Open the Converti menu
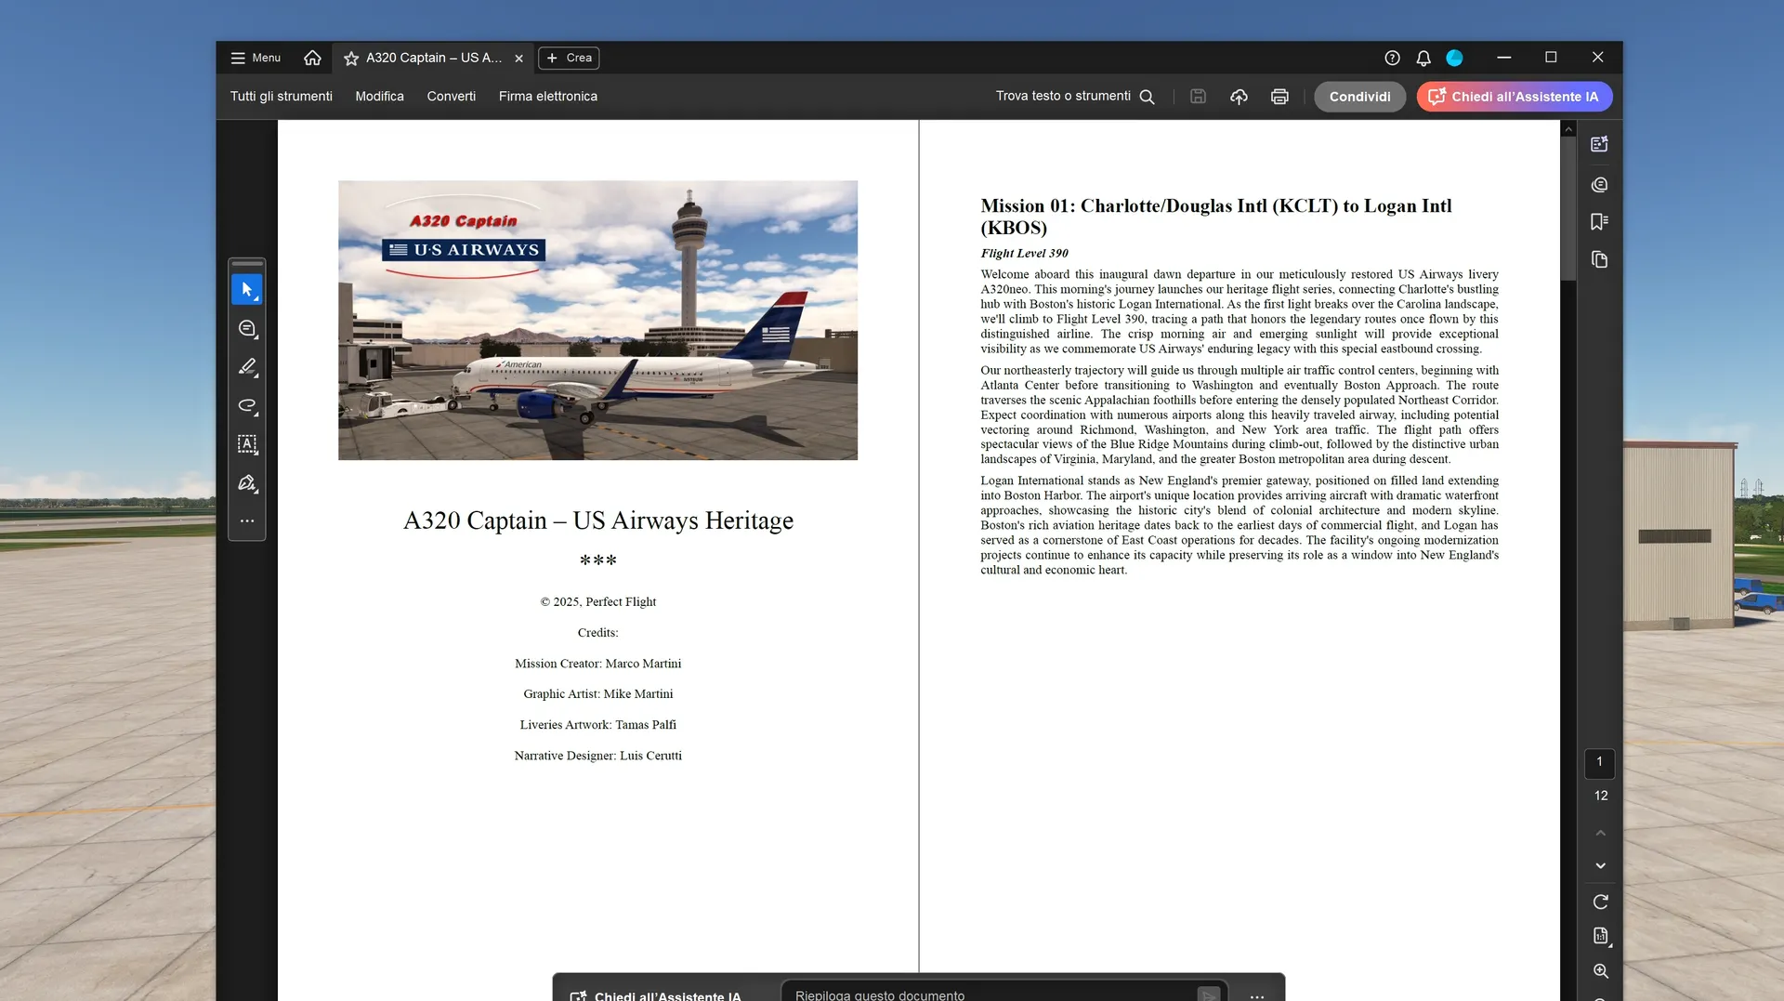 click(x=452, y=97)
